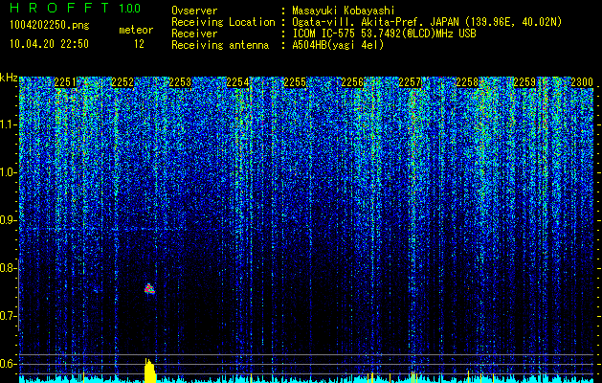602x383 pixels.
Task: Click the 1.0 frequency axis label
Action: click(x=9, y=172)
